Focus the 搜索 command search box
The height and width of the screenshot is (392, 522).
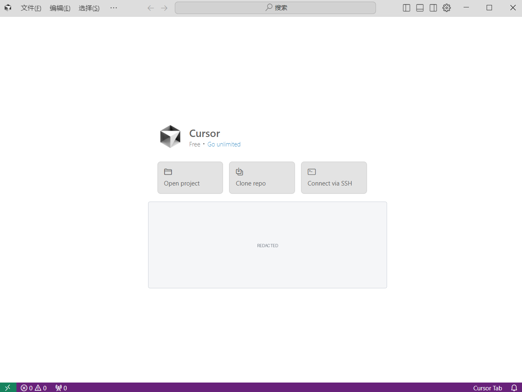click(x=275, y=8)
